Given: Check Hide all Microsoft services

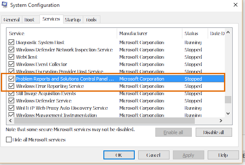Looking at the screenshot, I should [x=9, y=140].
